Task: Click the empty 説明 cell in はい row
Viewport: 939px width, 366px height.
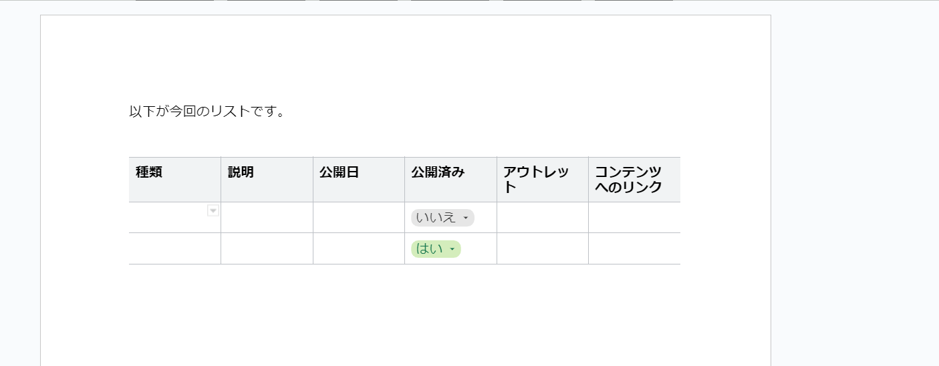Action: (x=267, y=249)
